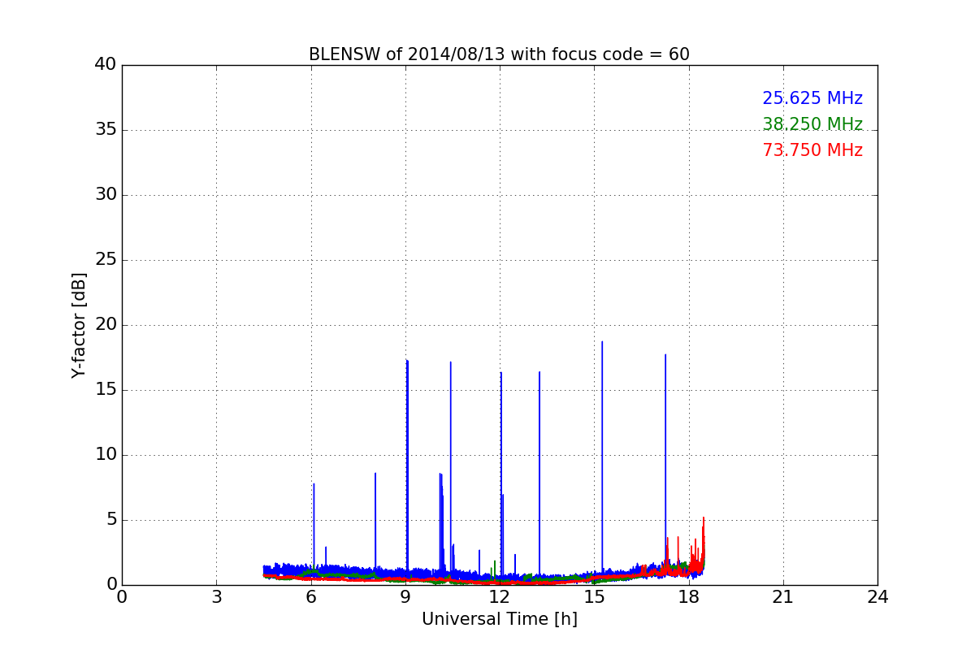Click the y-axis tick label 25
The image size is (975, 650).
[x=106, y=260]
